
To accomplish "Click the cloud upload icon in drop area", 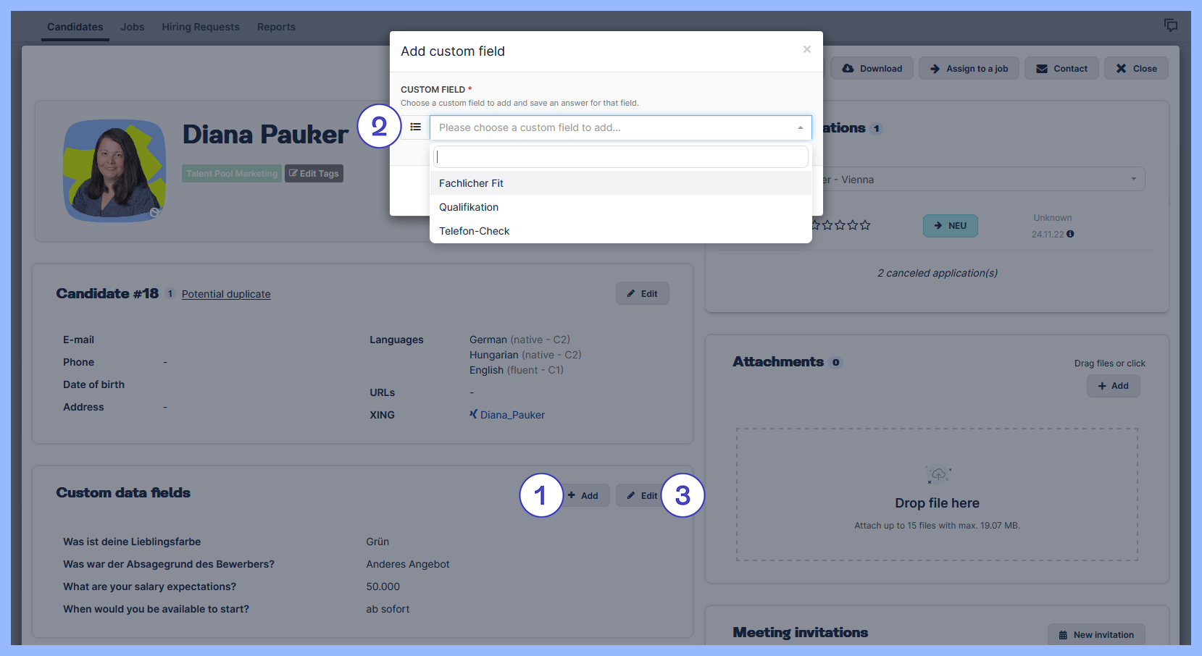I will [938, 475].
